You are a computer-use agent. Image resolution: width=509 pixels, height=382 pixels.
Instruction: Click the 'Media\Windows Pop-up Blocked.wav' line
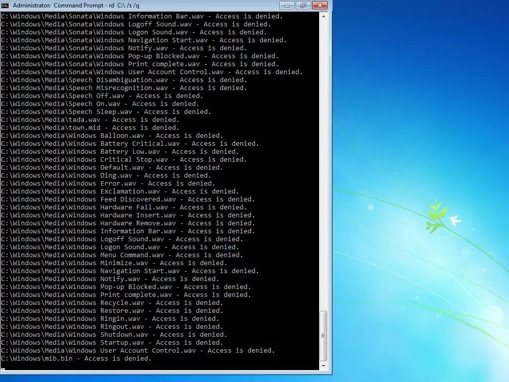coord(126,287)
